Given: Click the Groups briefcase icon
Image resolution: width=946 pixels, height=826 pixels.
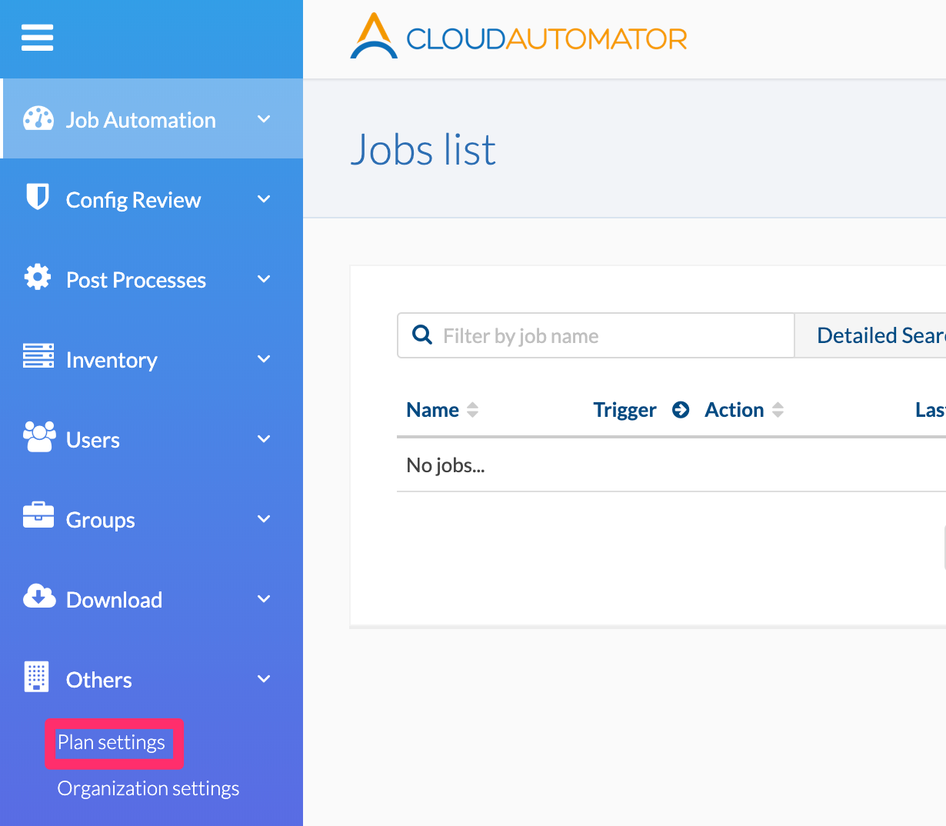Looking at the screenshot, I should point(38,515).
